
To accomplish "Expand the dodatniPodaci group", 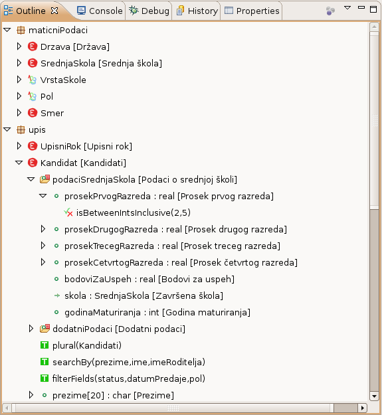I will (x=31, y=329).
